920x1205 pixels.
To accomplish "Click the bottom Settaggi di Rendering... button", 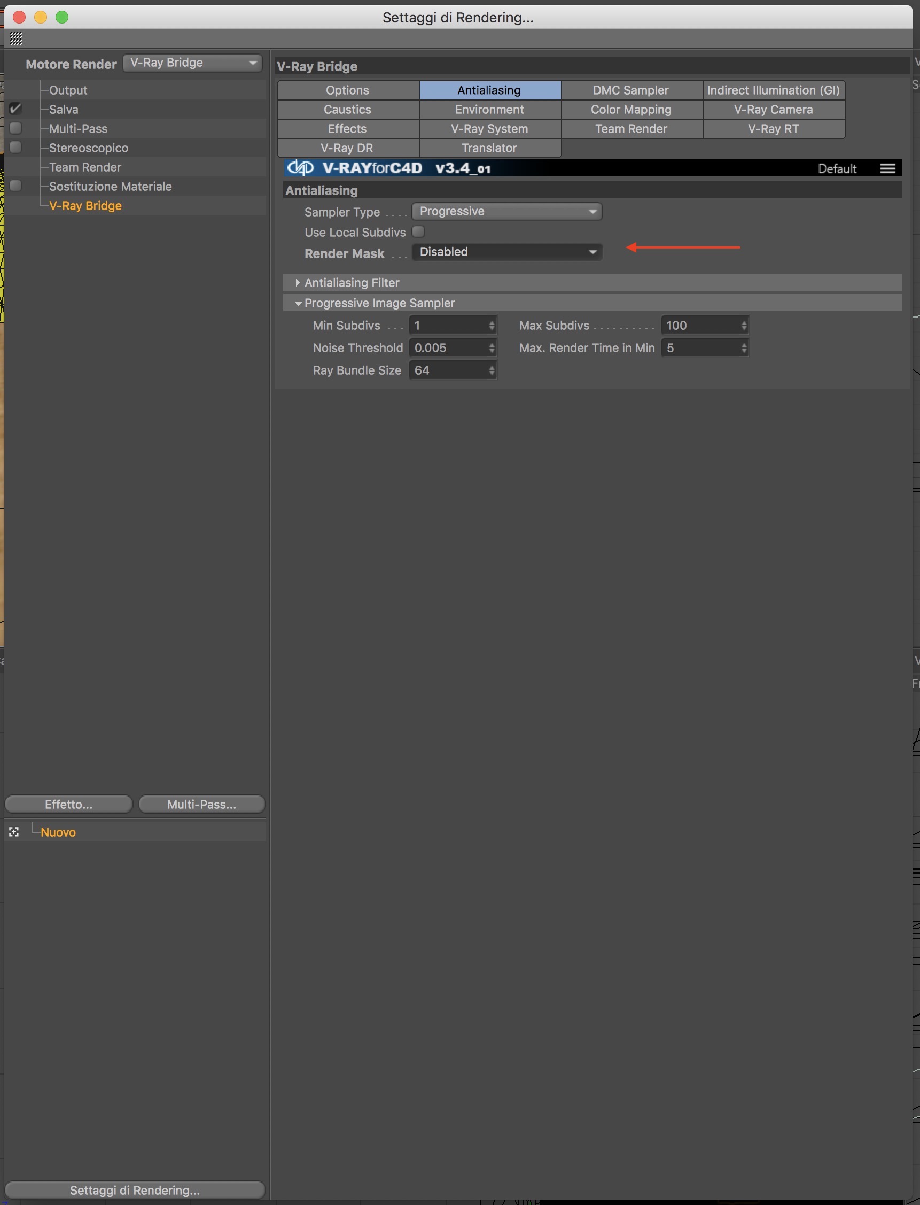I will coord(135,1189).
